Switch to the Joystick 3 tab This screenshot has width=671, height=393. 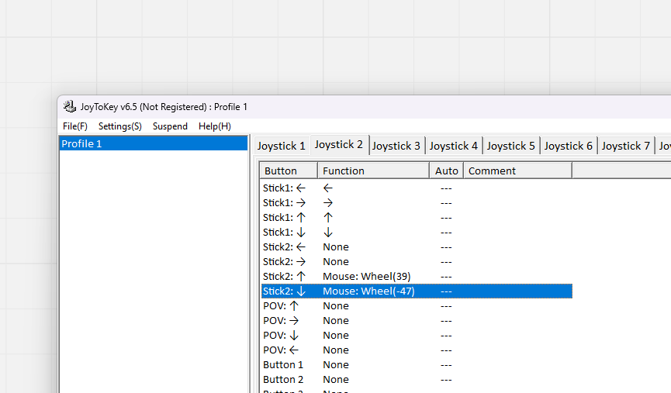pos(396,146)
